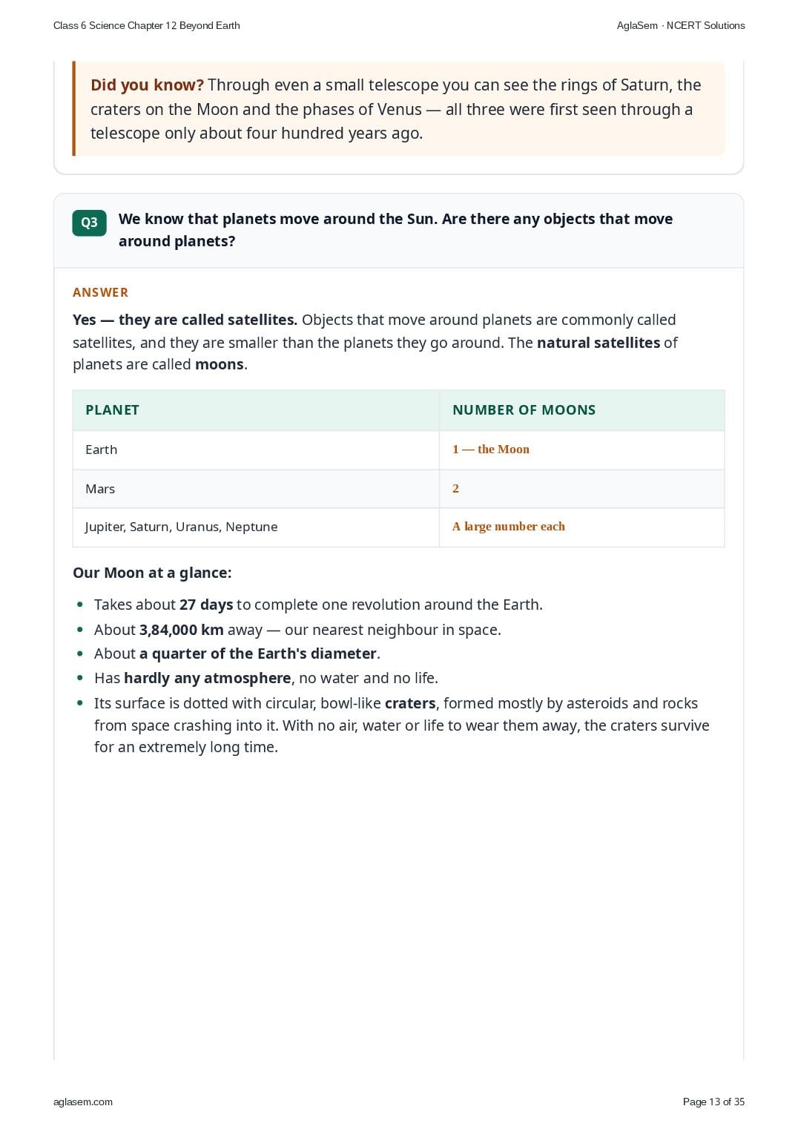The height and width of the screenshot is (1129, 798).
Task: Select the Earth table row cell
Action: pos(256,450)
